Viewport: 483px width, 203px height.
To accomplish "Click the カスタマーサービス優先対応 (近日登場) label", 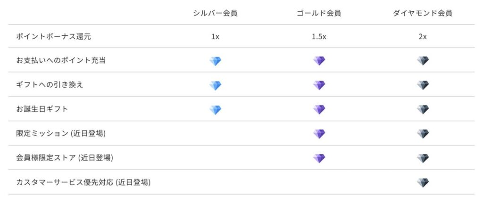I will [x=83, y=182].
